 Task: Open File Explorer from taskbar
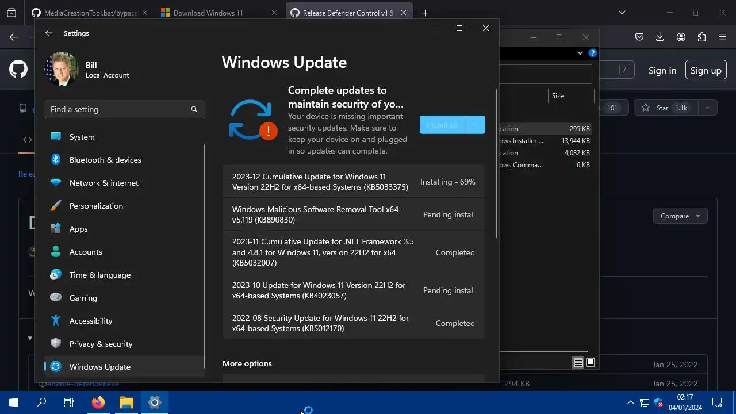[x=126, y=402]
